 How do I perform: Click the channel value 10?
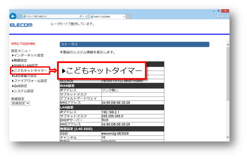pyautogui.click(x=103, y=137)
